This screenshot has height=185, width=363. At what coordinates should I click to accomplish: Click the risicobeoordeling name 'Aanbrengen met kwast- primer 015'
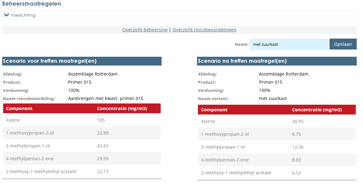106,98
